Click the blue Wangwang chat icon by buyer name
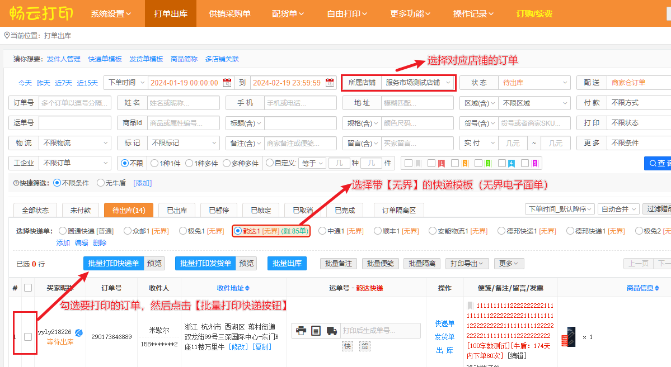Image resolution: width=671 pixels, height=367 pixels. [79, 332]
